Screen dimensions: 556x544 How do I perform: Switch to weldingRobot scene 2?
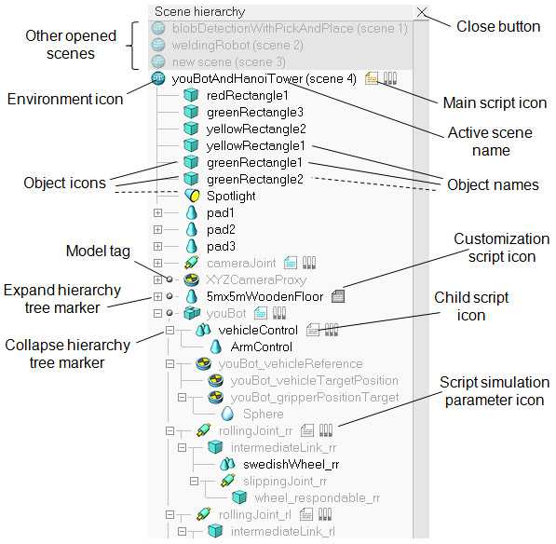coord(237,45)
